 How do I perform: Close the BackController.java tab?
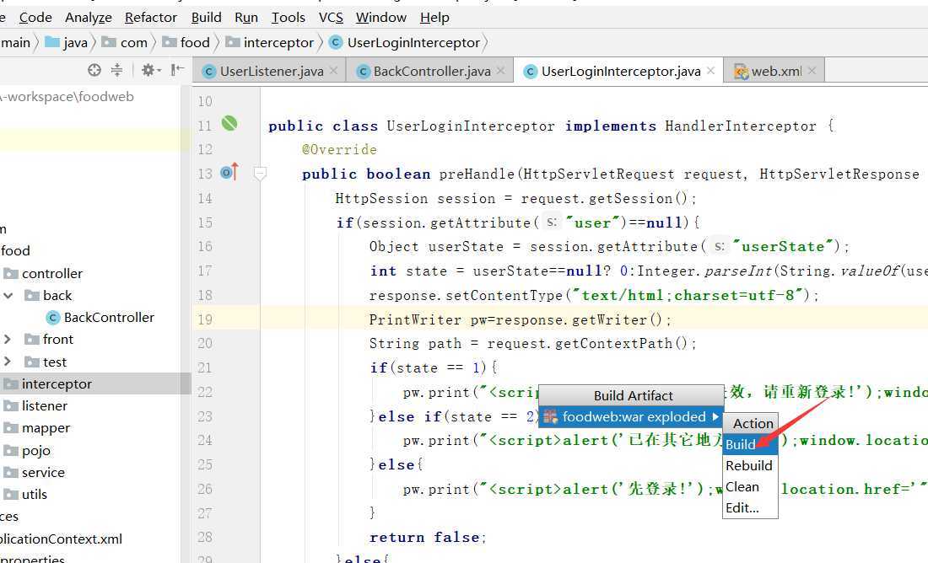tap(500, 71)
